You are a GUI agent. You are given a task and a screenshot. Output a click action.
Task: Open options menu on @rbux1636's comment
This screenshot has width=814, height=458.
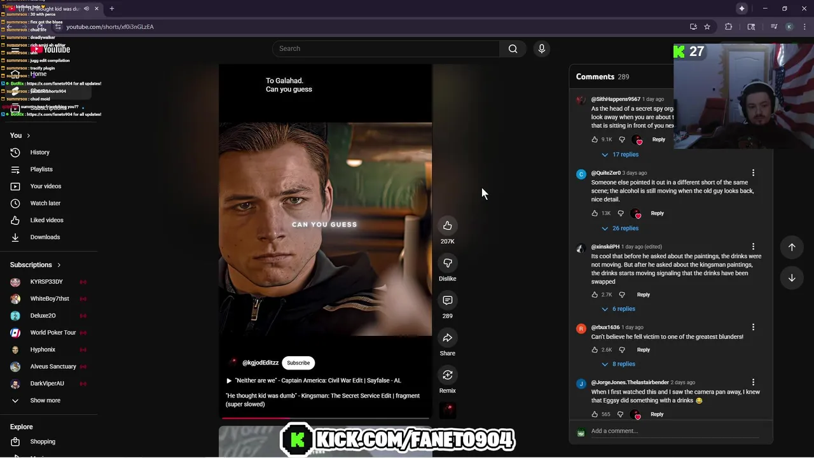pyautogui.click(x=753, y=327)
